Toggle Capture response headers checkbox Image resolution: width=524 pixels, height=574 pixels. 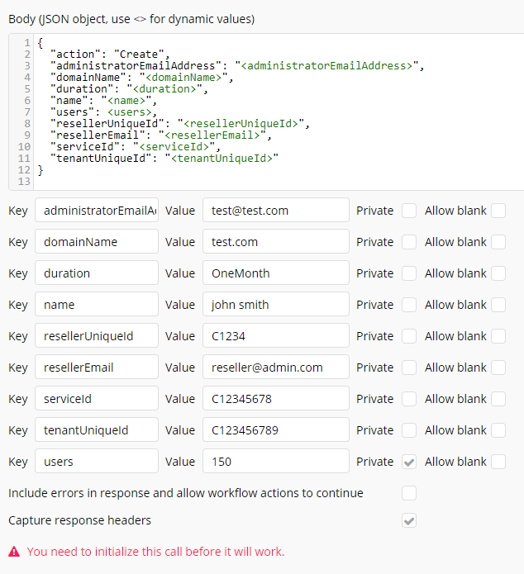pos(409,520)
